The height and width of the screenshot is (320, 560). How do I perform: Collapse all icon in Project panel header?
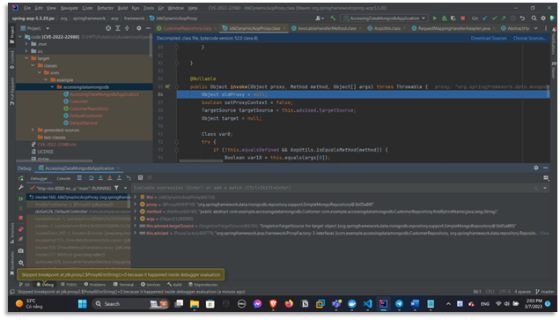tap(127, 28)
